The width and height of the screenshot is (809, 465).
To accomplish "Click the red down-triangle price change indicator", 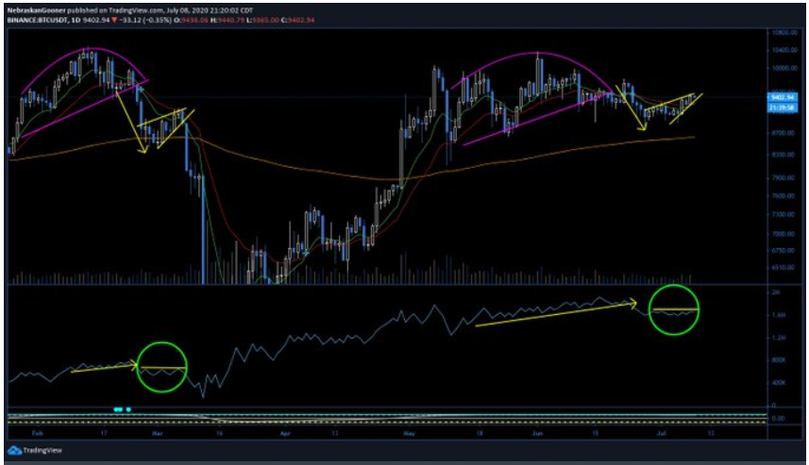I will point(114,20).
